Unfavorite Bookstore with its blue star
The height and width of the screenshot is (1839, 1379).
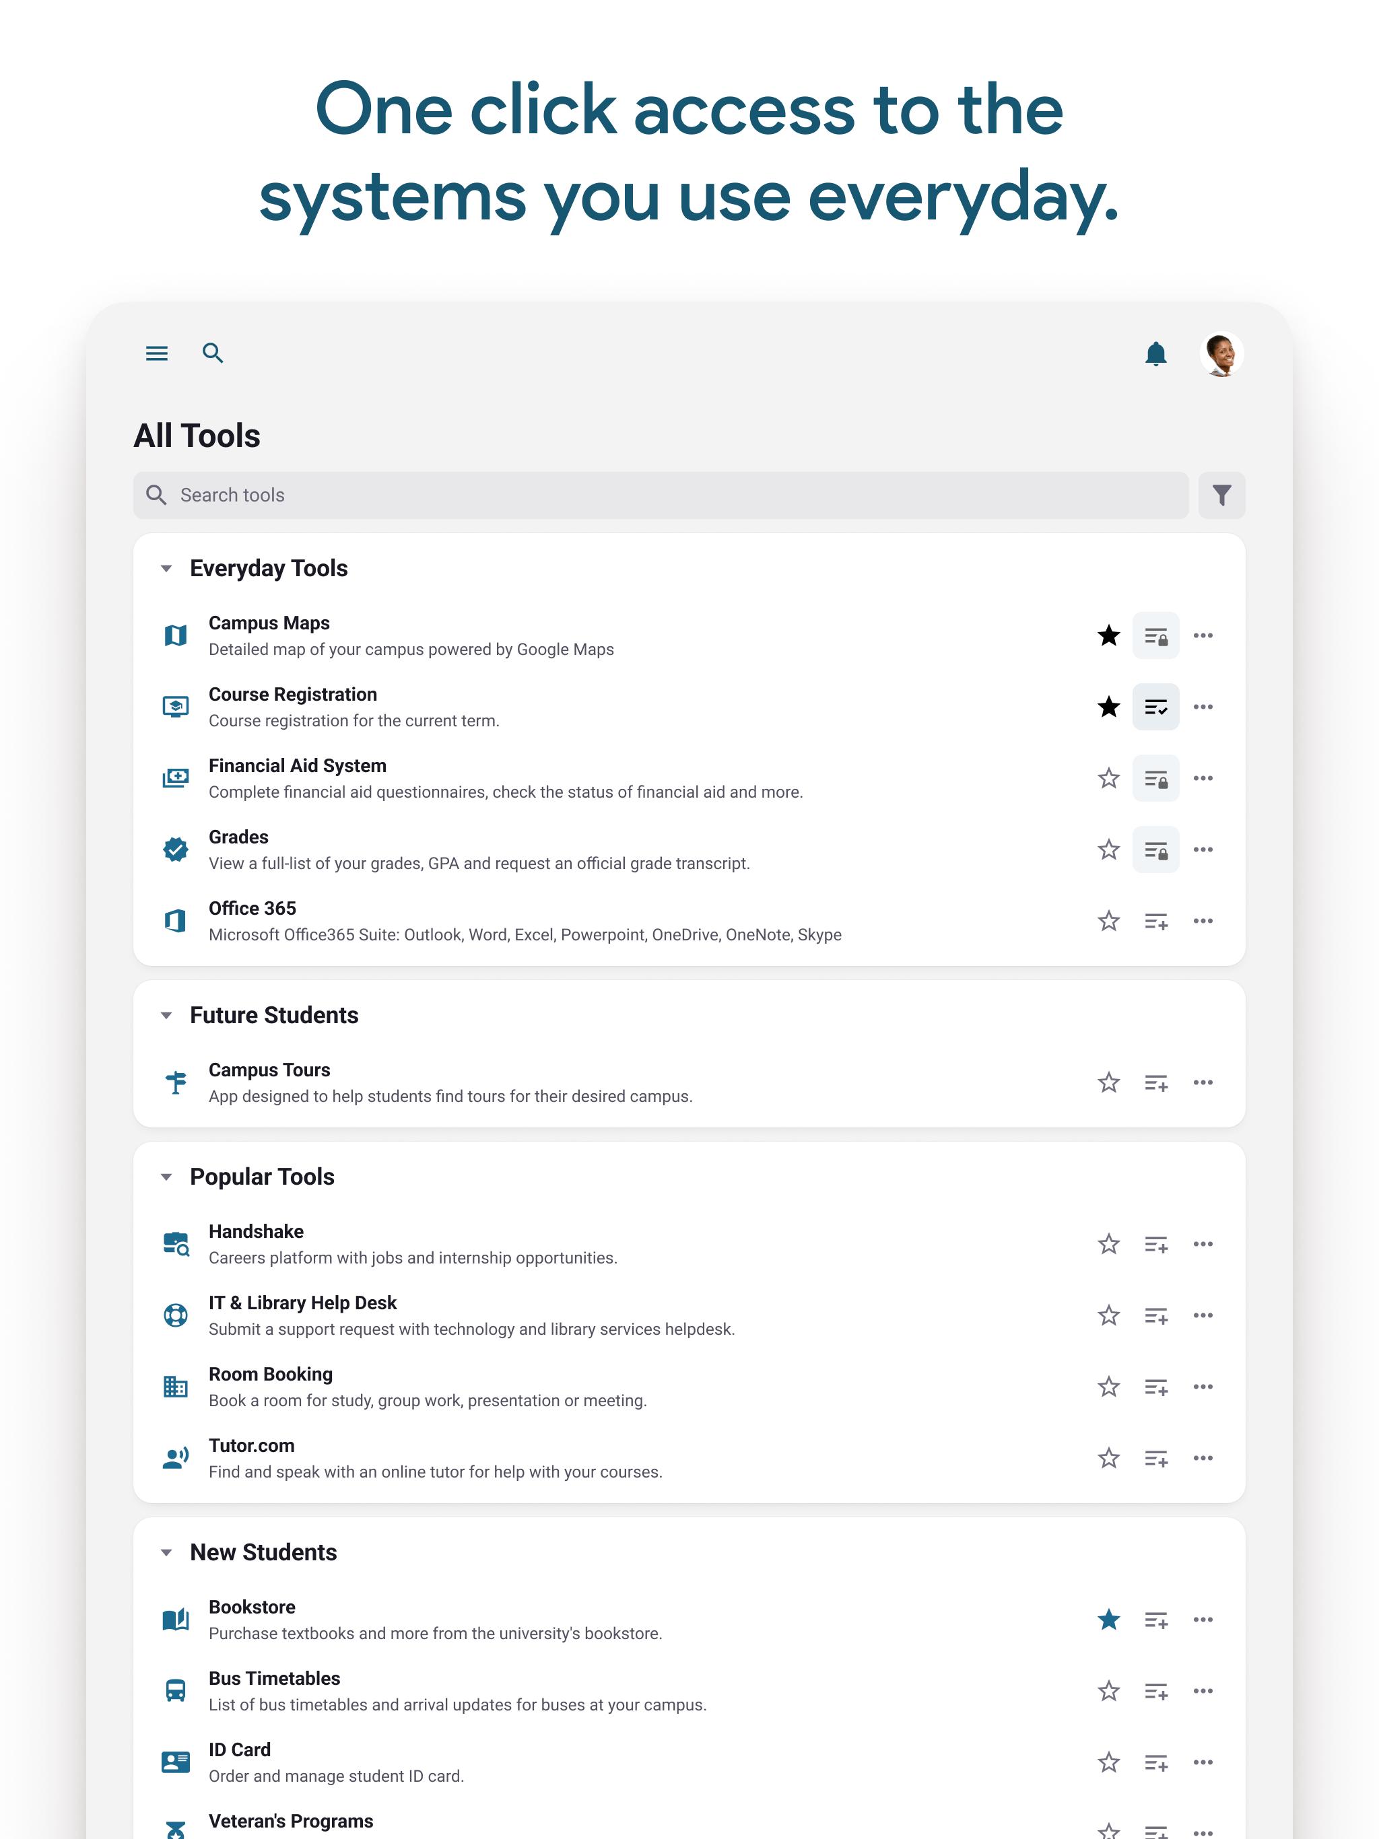(1108, 1620)
